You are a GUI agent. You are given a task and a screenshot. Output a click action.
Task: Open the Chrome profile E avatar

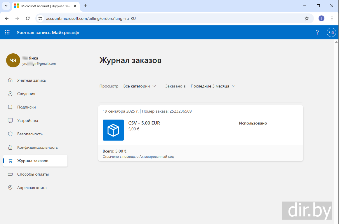click(321, 18)
